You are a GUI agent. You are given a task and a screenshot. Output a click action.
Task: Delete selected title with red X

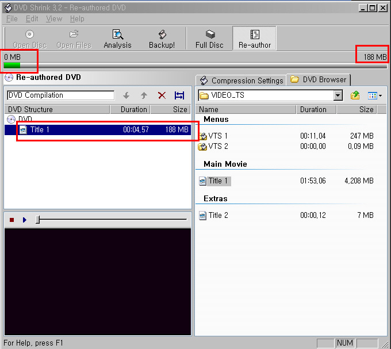pyautogui.click(x=162, y=95)
